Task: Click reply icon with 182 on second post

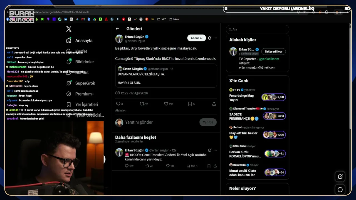Action: 127,166
